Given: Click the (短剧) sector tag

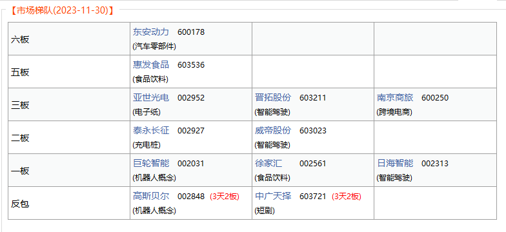Looking at the screenshot, I should 265,211.
